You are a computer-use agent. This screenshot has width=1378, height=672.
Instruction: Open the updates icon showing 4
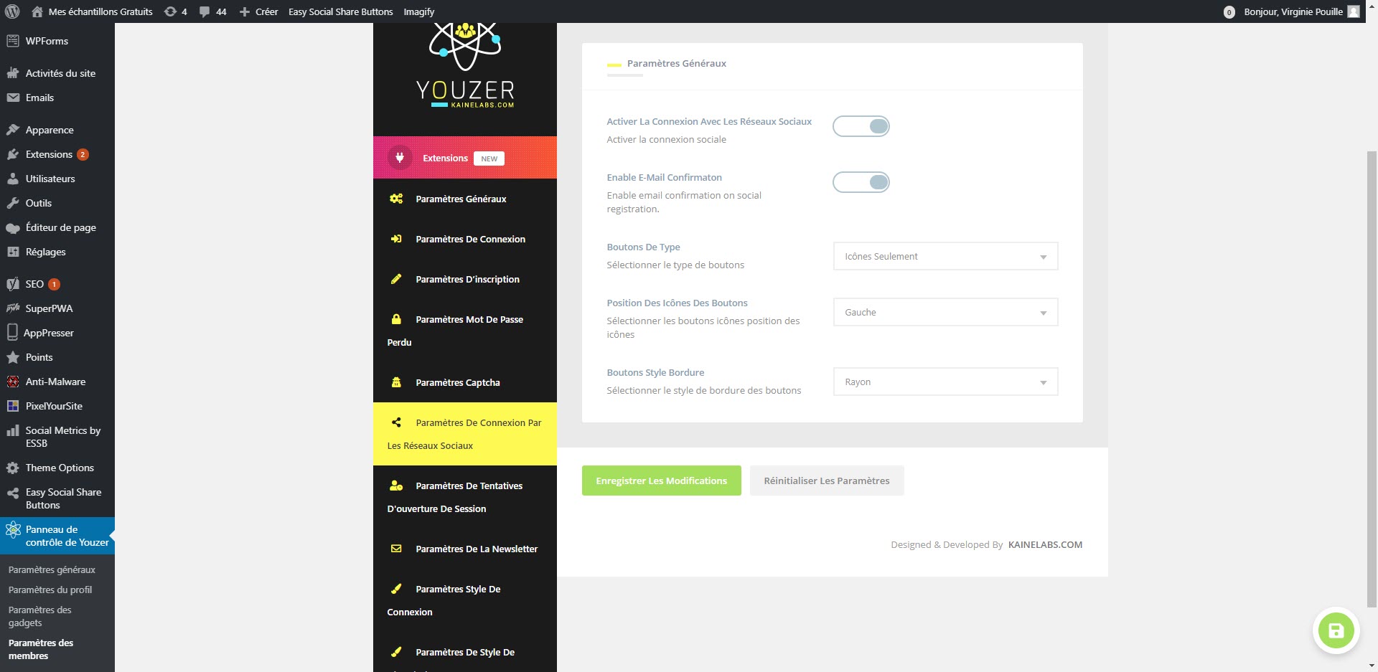point(170,11)
